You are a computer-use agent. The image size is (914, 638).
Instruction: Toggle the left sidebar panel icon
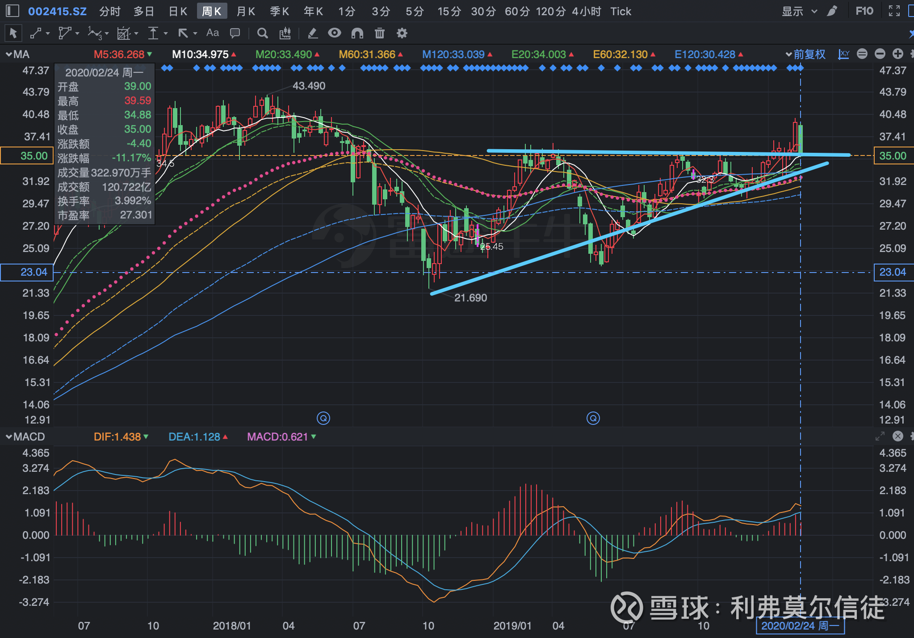click(12, 11)
